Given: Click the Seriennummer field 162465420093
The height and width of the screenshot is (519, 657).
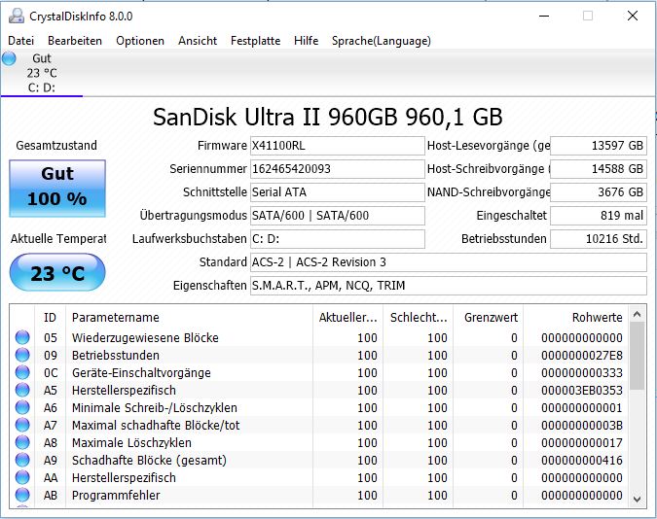Looking at the screenshot, I should [x=338, y=169].
